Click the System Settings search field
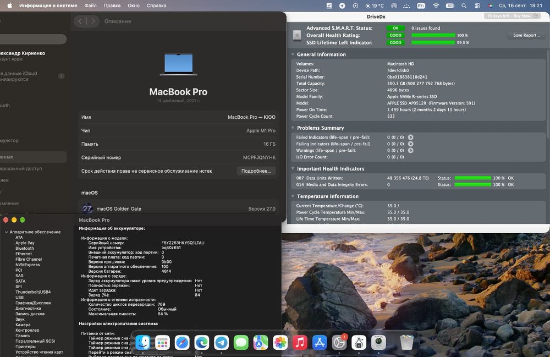The image size is (550, 357). click(x=34, y=39)
